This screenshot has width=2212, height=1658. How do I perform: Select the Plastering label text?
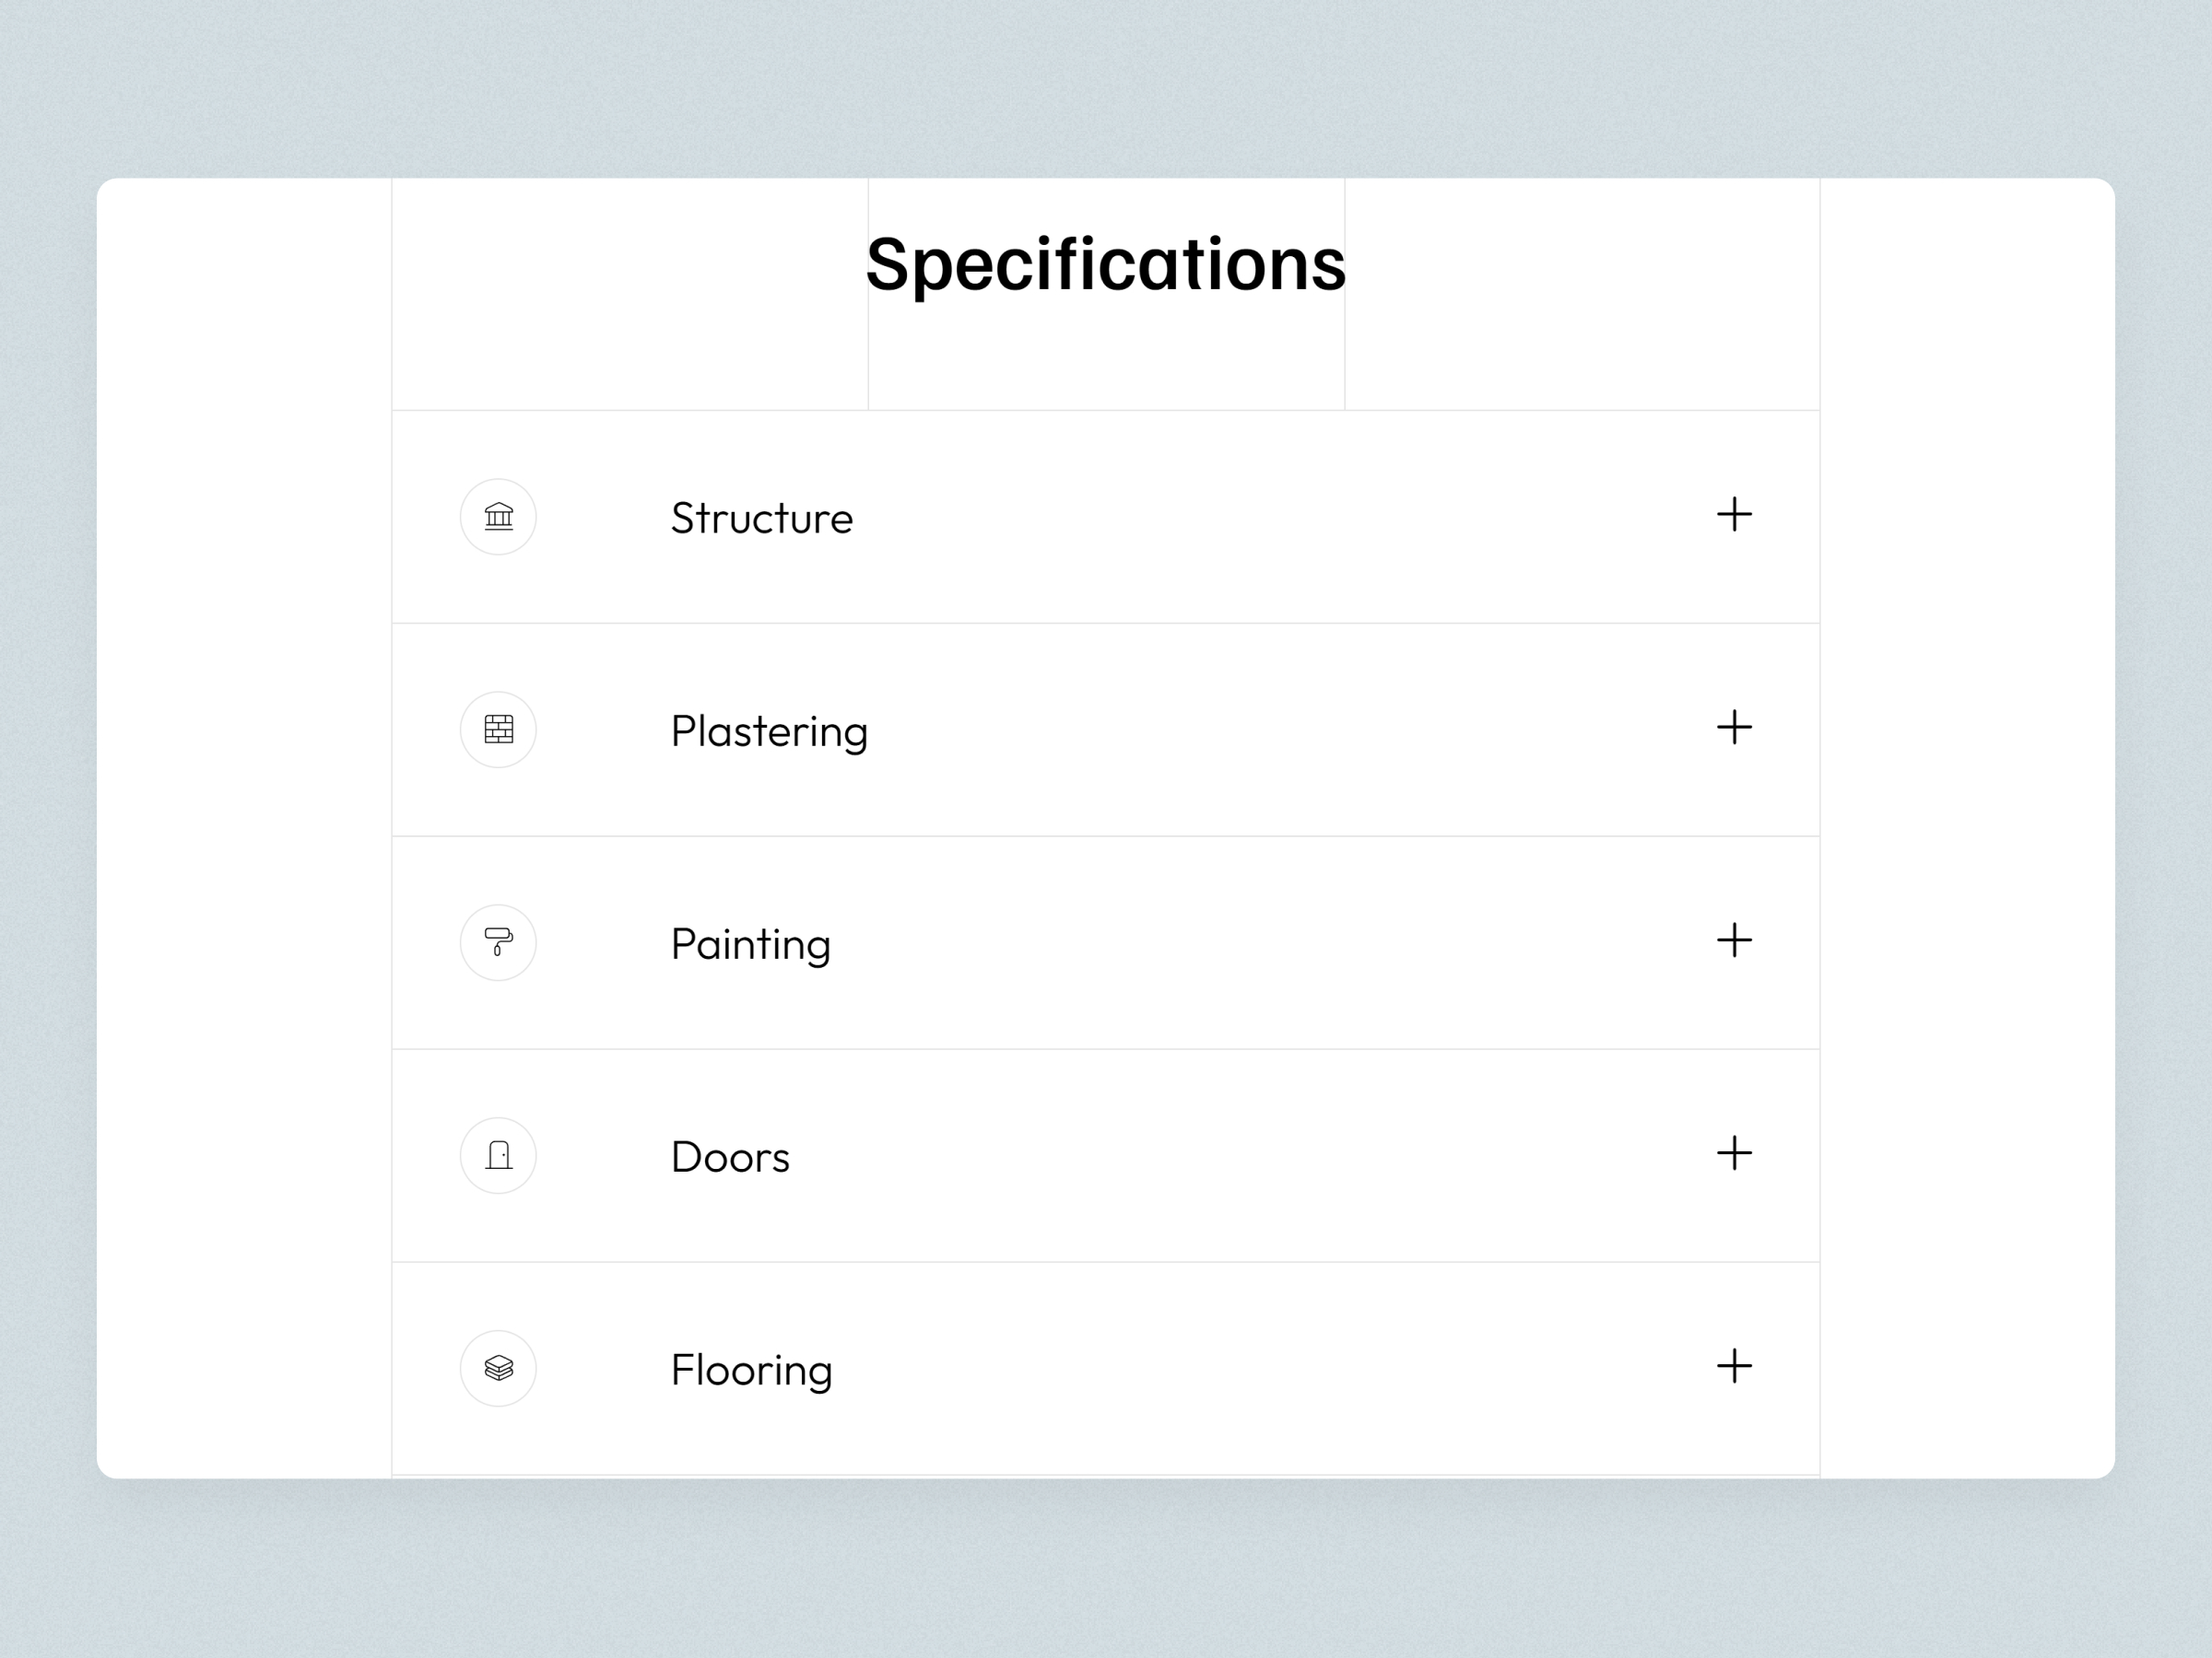click(768, 731)
